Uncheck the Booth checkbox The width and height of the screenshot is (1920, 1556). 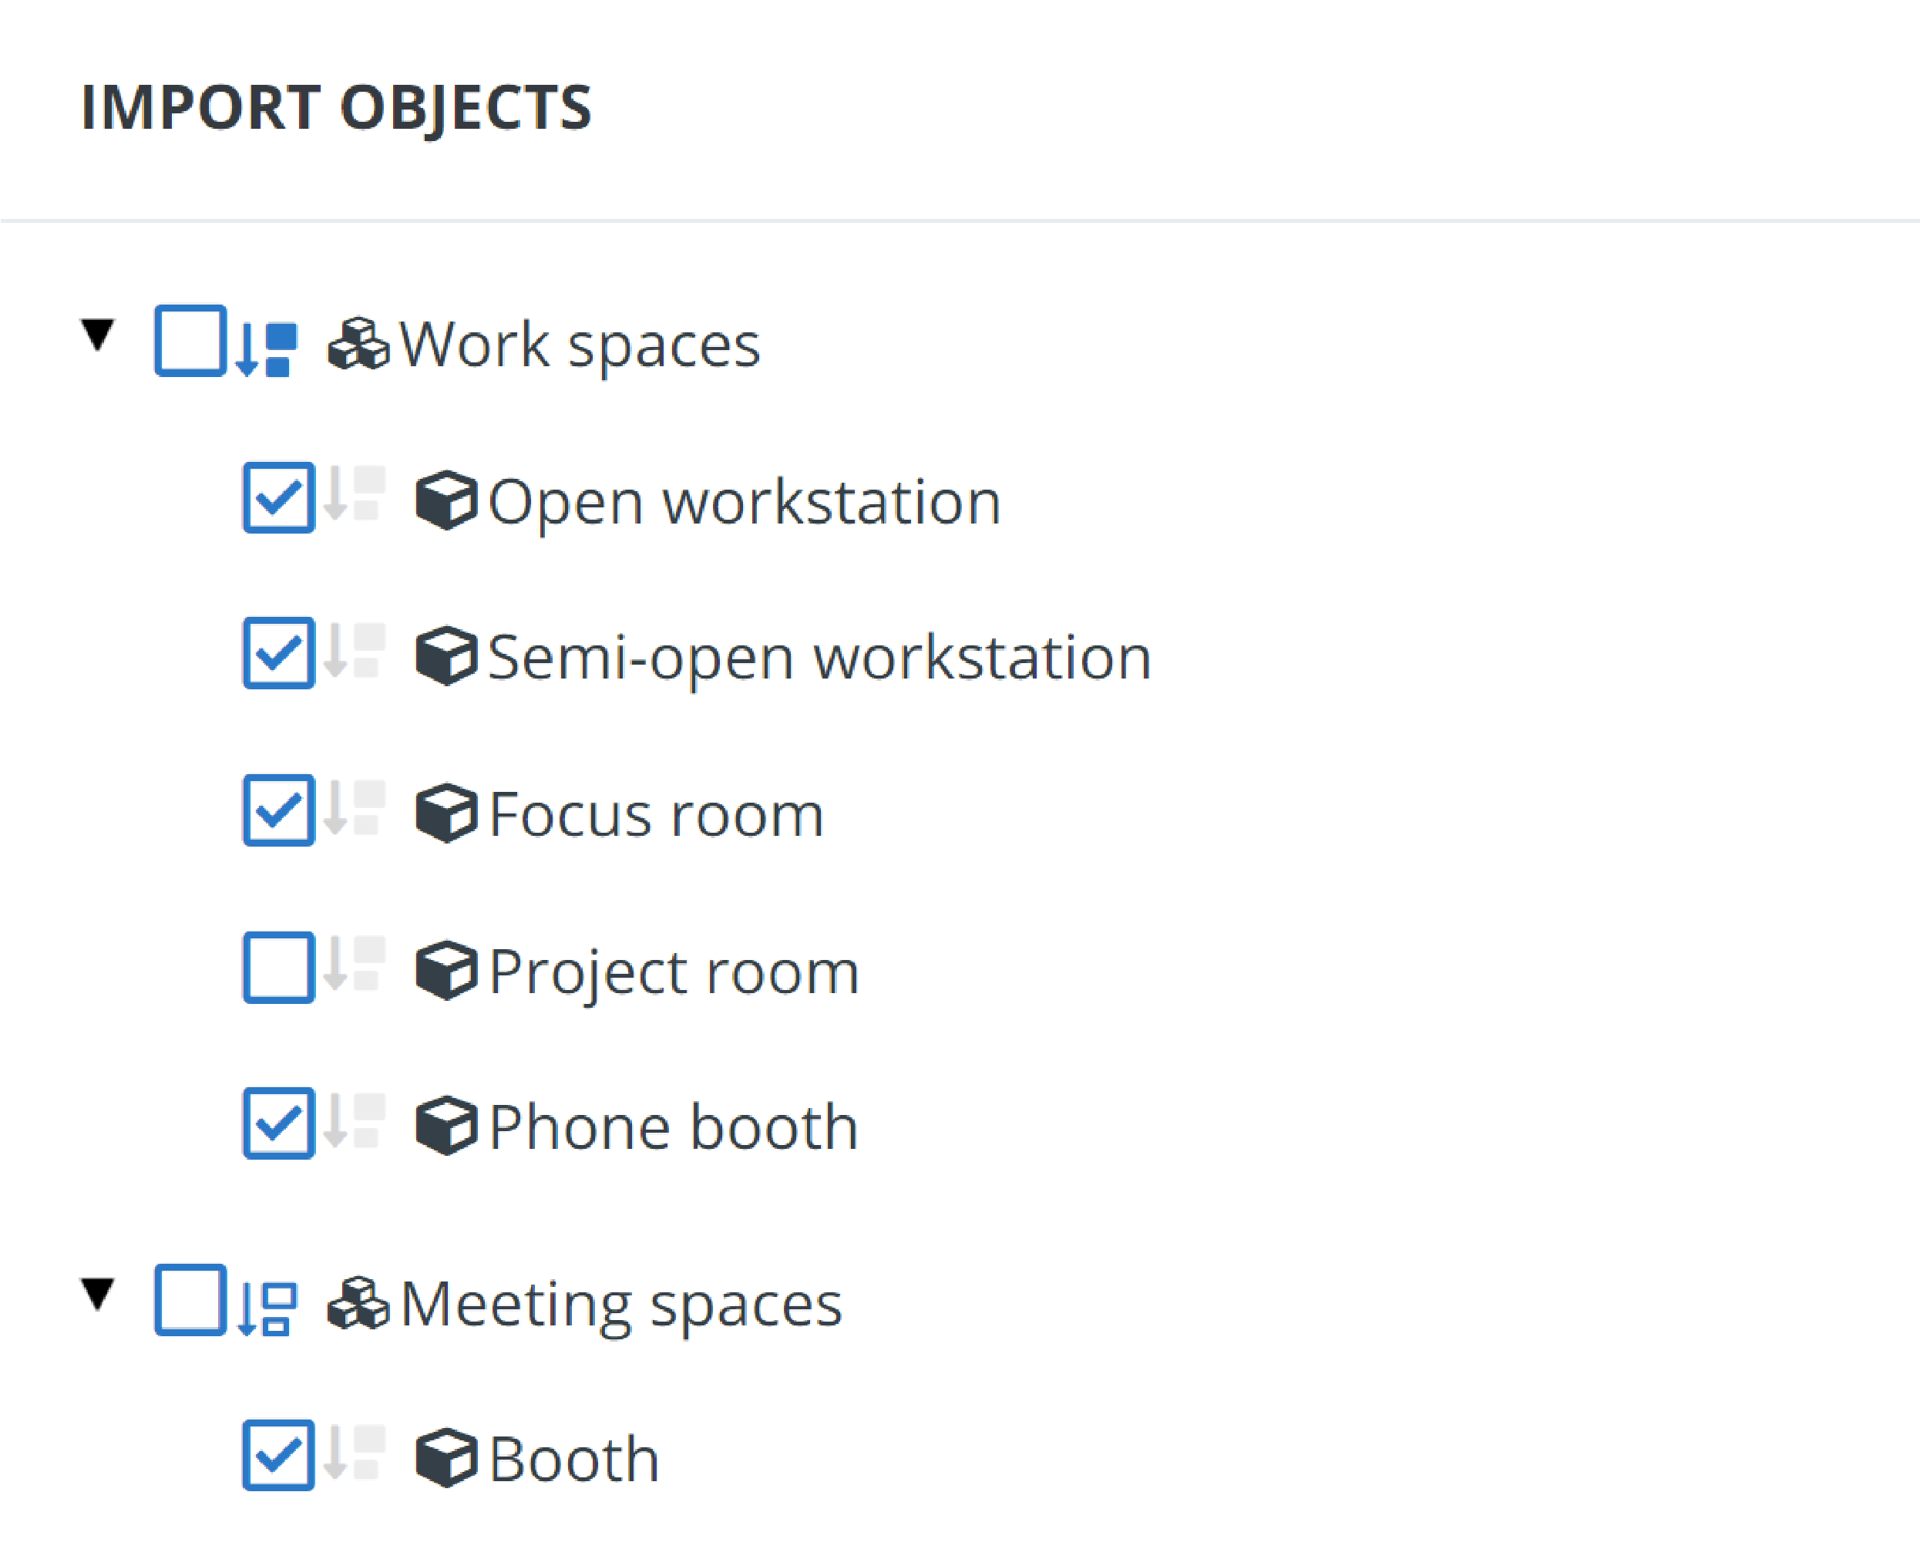click(279, 1456)
